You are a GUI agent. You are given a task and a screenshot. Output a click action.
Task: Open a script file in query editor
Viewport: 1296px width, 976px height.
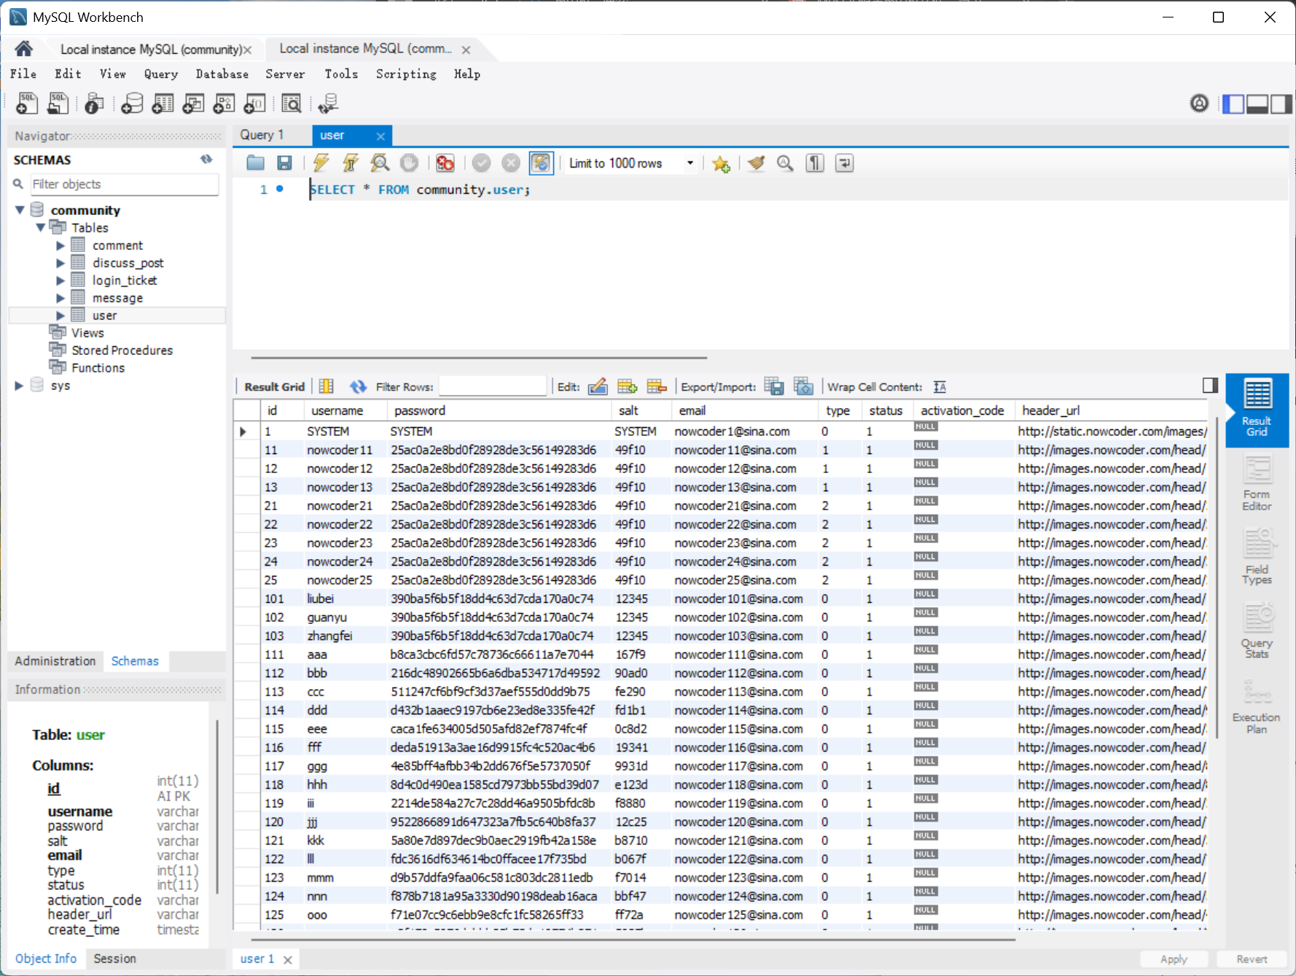(x=255, y=163)
